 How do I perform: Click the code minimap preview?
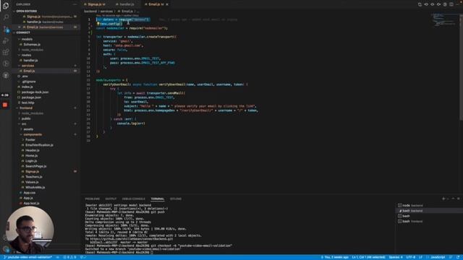click(443, 21)
